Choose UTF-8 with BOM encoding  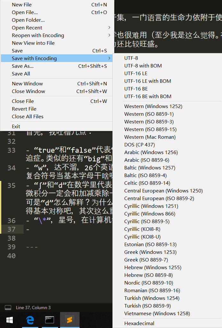click(x=143, y=66)
